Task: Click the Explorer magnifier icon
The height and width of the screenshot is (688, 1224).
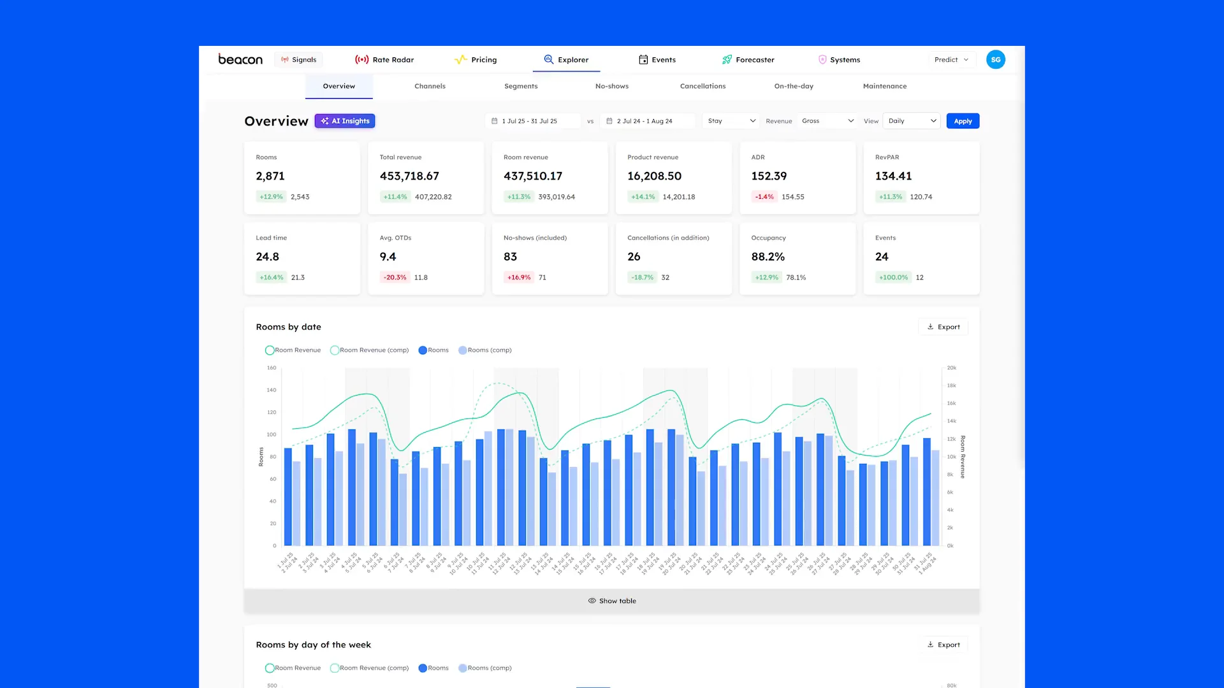Action: point(548,59)
